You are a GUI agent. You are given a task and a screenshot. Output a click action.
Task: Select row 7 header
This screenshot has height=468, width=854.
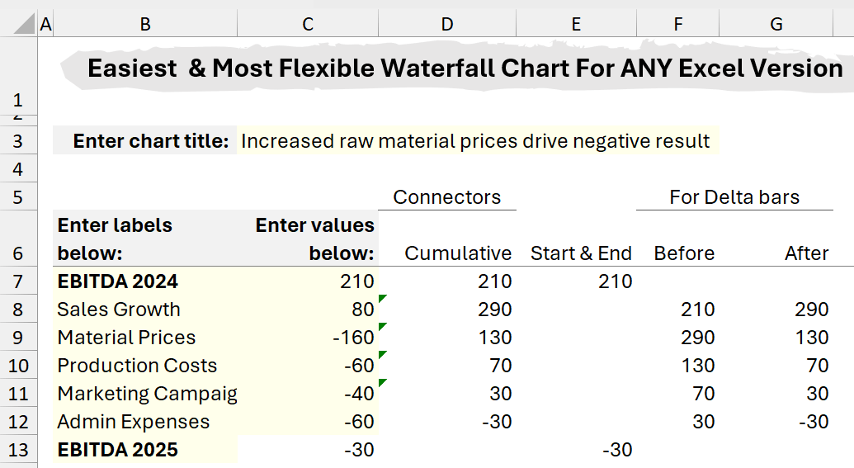(20, 281)
